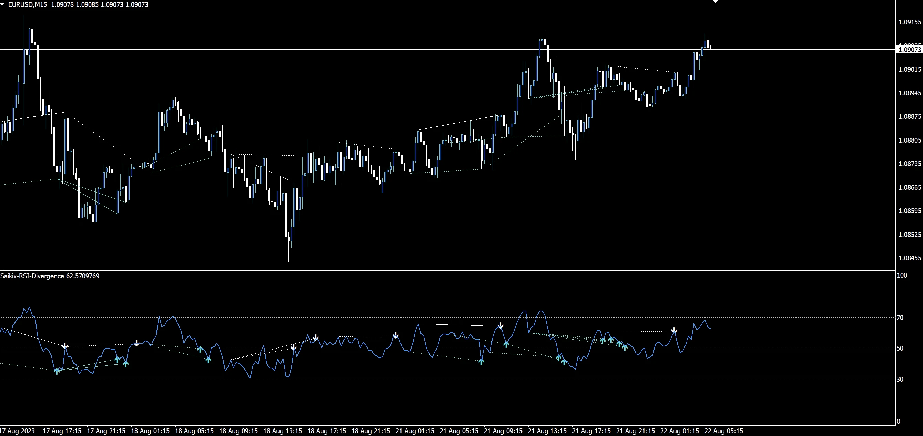Click the first cyan up arrow near 17 Aug 17:15
The height and width of the screenshot is (436, 923).
(x=57, y=371)
